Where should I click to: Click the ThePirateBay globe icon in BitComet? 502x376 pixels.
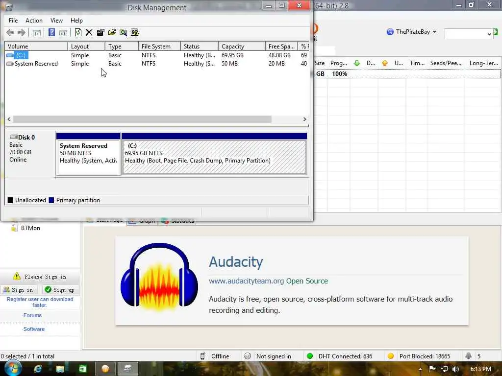pos(390,32)
